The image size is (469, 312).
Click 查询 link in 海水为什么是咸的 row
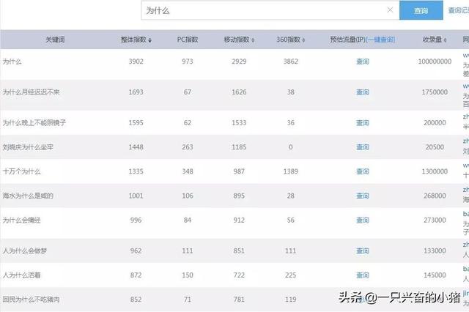pos(363,196)
